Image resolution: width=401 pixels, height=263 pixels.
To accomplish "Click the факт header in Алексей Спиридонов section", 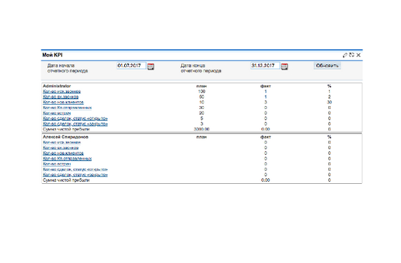I will coord(265,137).
